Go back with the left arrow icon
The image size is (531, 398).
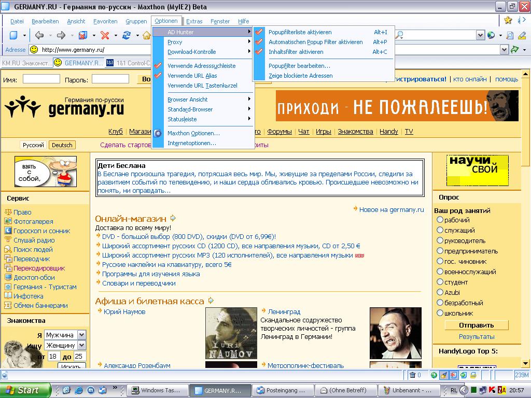[x=39, y=35]
